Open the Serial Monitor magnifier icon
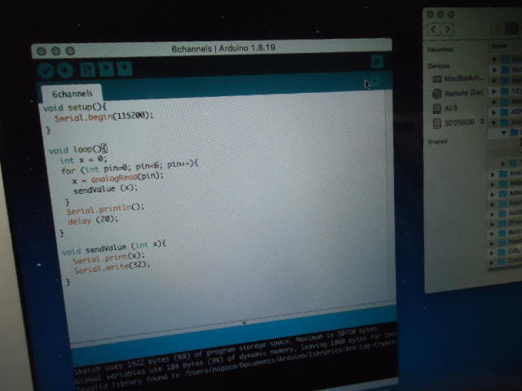The image size is (522, 391). [x=378, y=61]
